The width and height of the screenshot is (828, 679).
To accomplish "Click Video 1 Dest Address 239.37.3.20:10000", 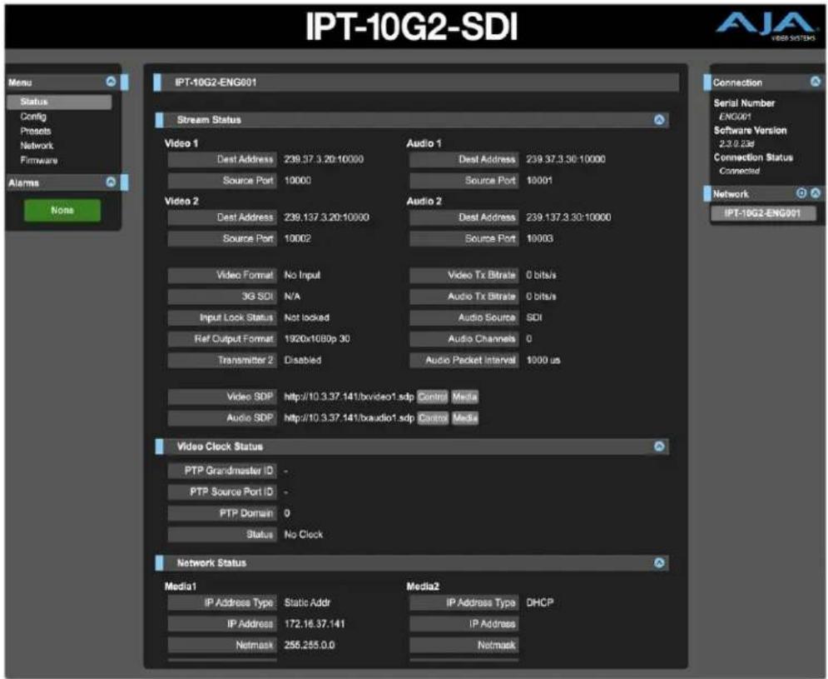I will 324,159.
